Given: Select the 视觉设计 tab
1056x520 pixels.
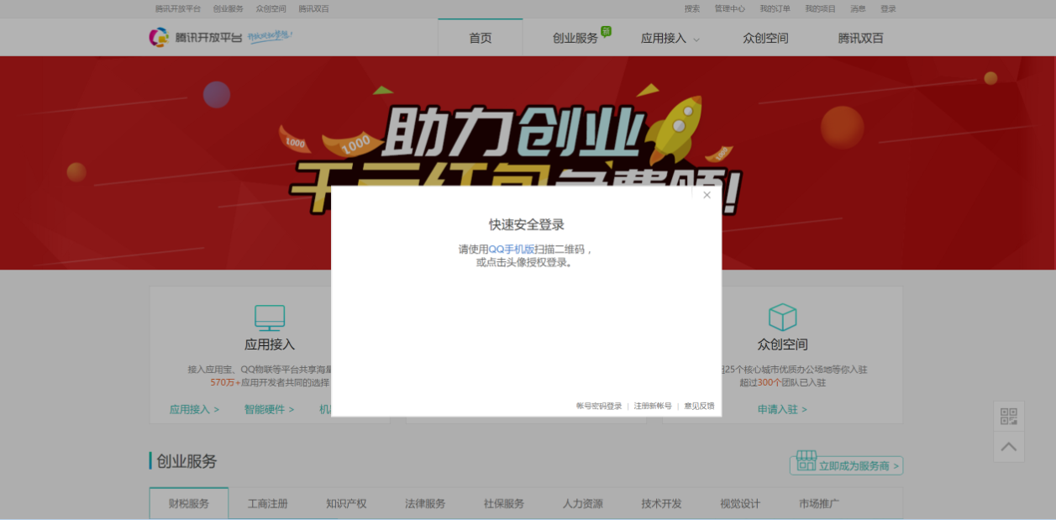Looking at the screenshot, I should 740,503.
